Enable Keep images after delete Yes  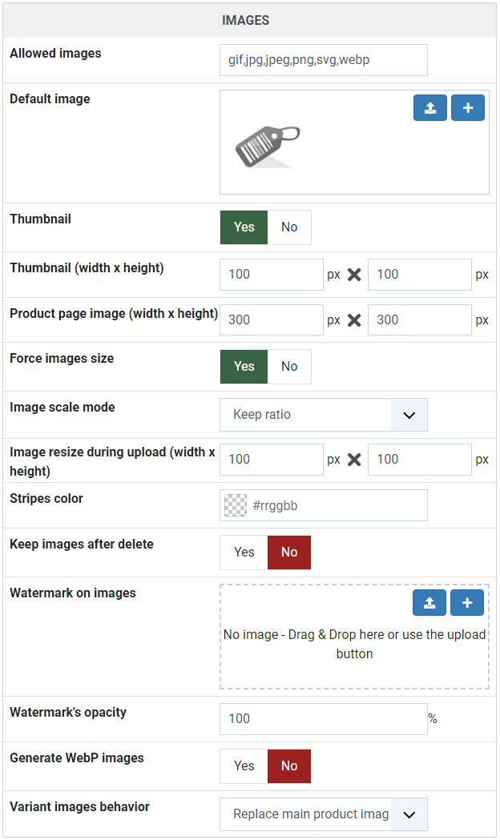click(244, 553)
